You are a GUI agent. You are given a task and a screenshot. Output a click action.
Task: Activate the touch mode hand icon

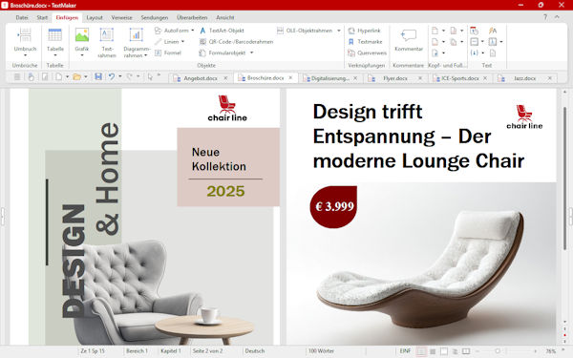(x=32, y=76)
